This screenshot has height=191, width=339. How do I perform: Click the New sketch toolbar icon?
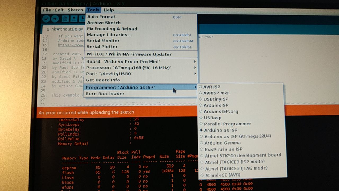(65, 19)
